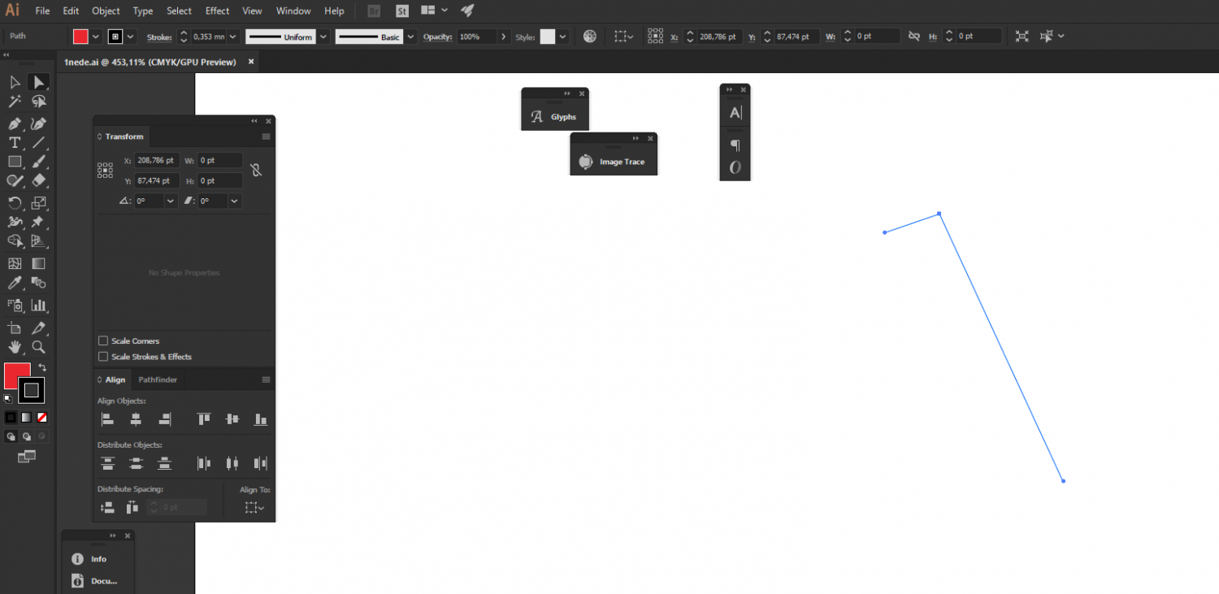Viewport: 1219px width, 594px height.
Task: Click the Stroke label link
Action: [159, 37]
